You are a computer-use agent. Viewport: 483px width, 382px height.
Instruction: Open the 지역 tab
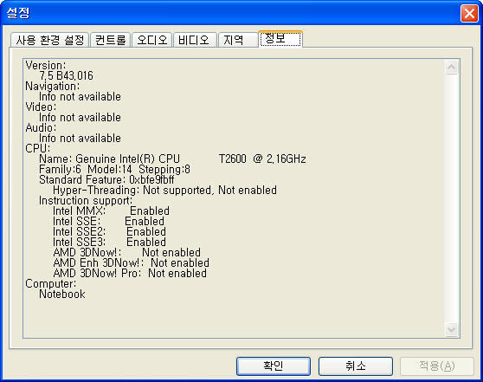click(237, 40)
